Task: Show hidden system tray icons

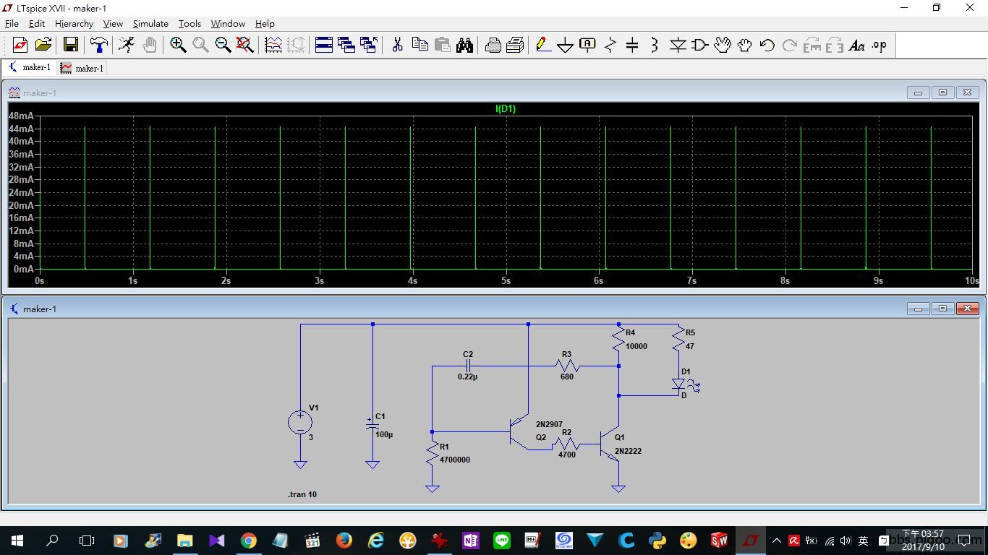Action: click(x=776, y=540)
